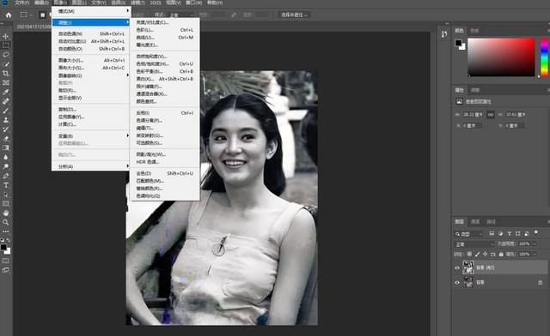Viewport: 550px width, 336px height.
Task: Click the W width field in Properties
Action: [x=473, y=115]
